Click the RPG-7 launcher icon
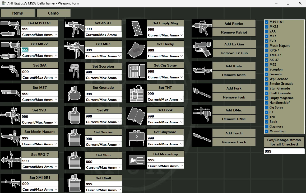Screen dimensions: 306x193 point(11,160)
